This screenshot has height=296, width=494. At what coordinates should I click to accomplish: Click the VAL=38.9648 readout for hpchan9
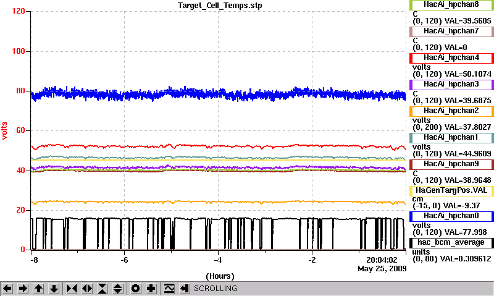467,180
